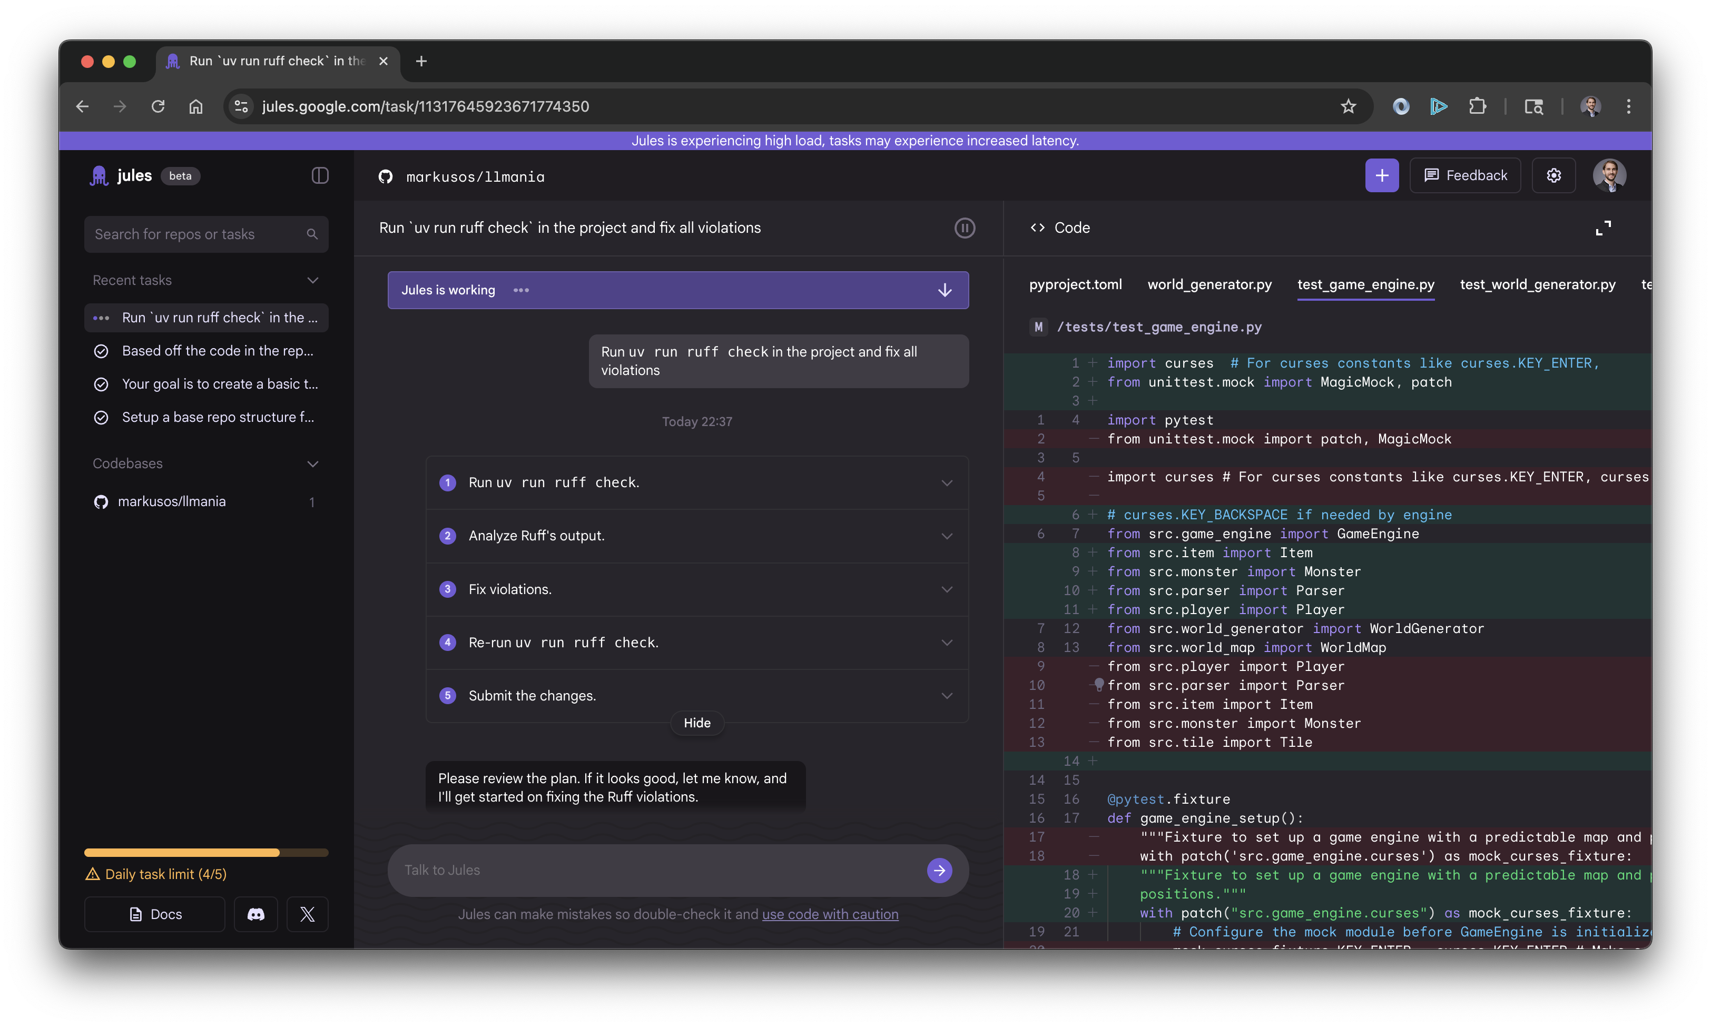Open settings via gear icon
1711x1027 pixels.
(1554, 176)
